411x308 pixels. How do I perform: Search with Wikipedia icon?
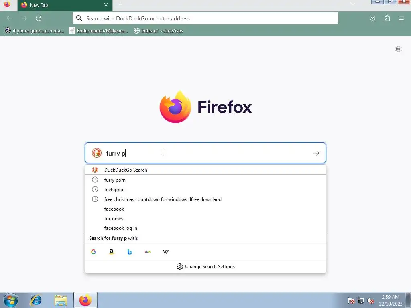click(x=166, y=252)
